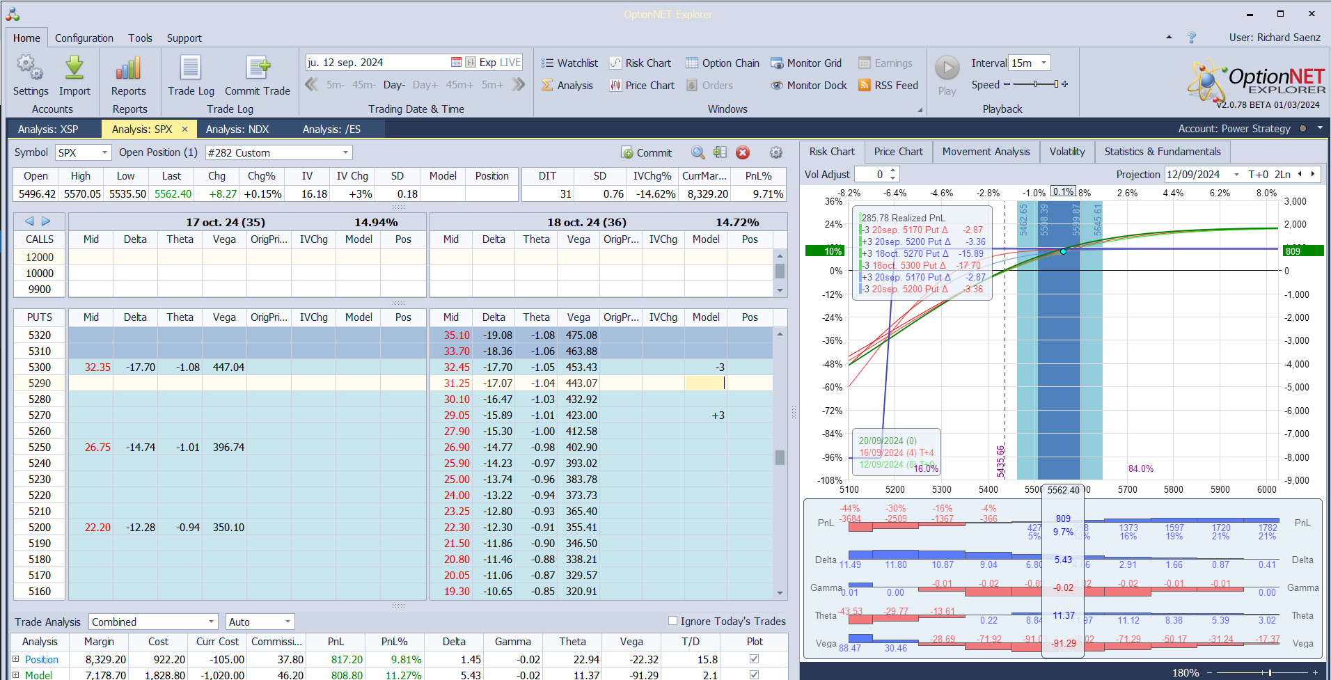
Task: Click the Commit button
Action: pos(647,152)
